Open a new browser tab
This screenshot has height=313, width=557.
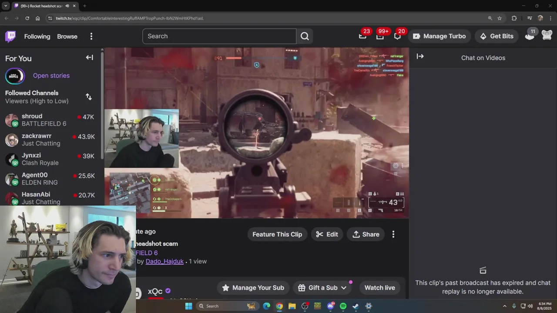click(84, 6)
